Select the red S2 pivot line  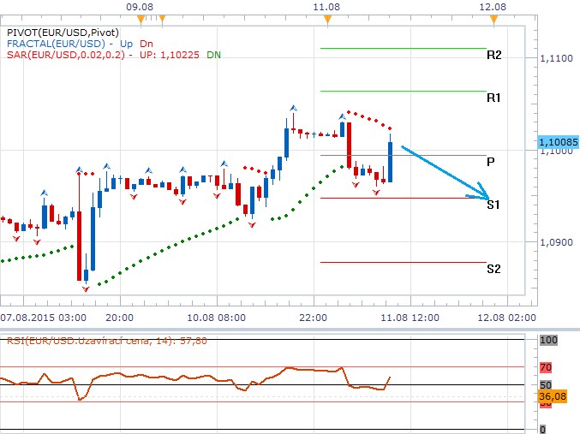tap(403, 262)
